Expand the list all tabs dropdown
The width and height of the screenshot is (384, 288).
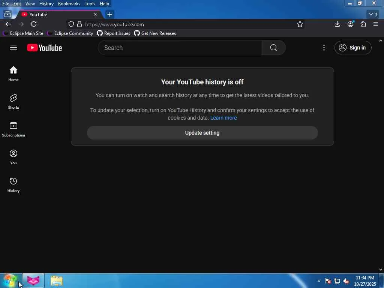373,15
